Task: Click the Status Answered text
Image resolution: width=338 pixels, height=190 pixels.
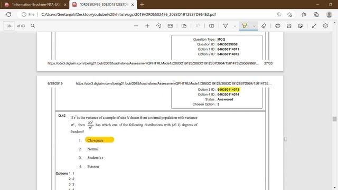Action: [226, 100]
